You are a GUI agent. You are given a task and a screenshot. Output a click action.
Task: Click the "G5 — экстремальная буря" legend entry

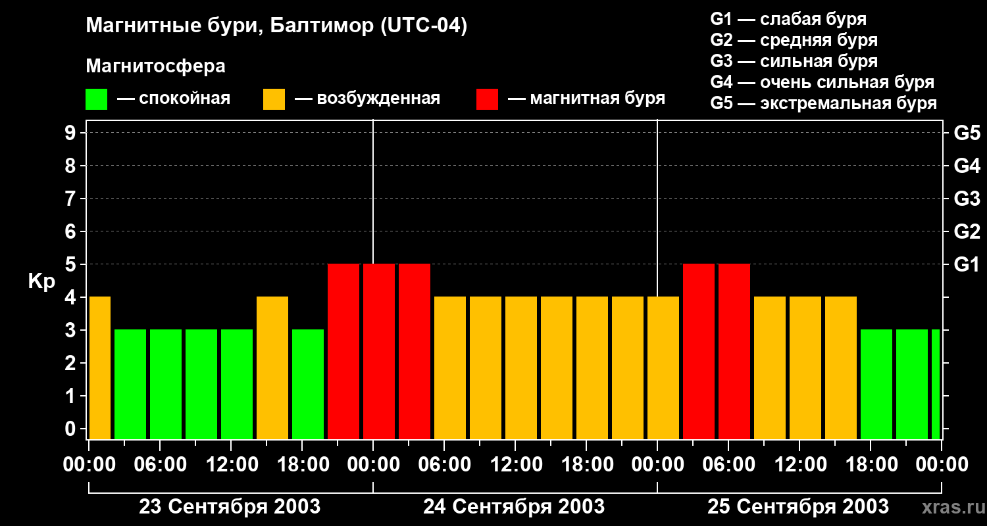(823, 103)
